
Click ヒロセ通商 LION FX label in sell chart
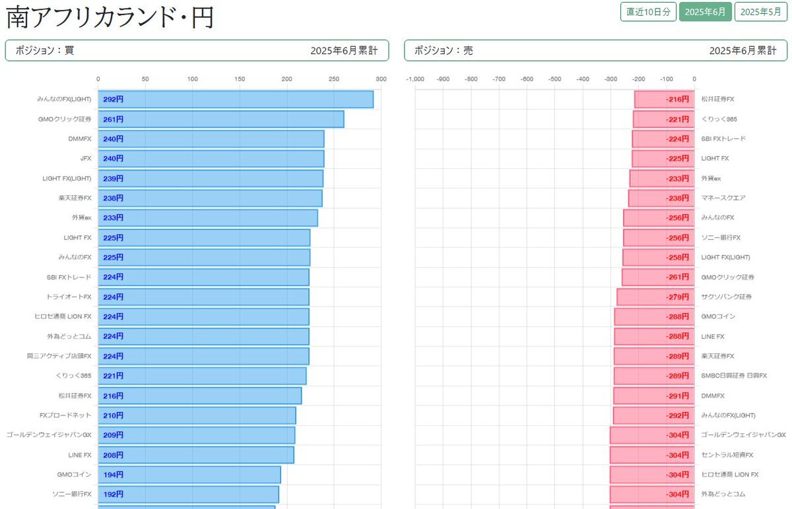click(x=730, y=475)
